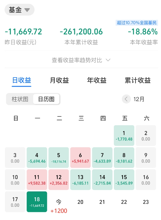Expand 查看收益率趋势对比 section
The image size is (161, 220).
[x=81, y=60]
